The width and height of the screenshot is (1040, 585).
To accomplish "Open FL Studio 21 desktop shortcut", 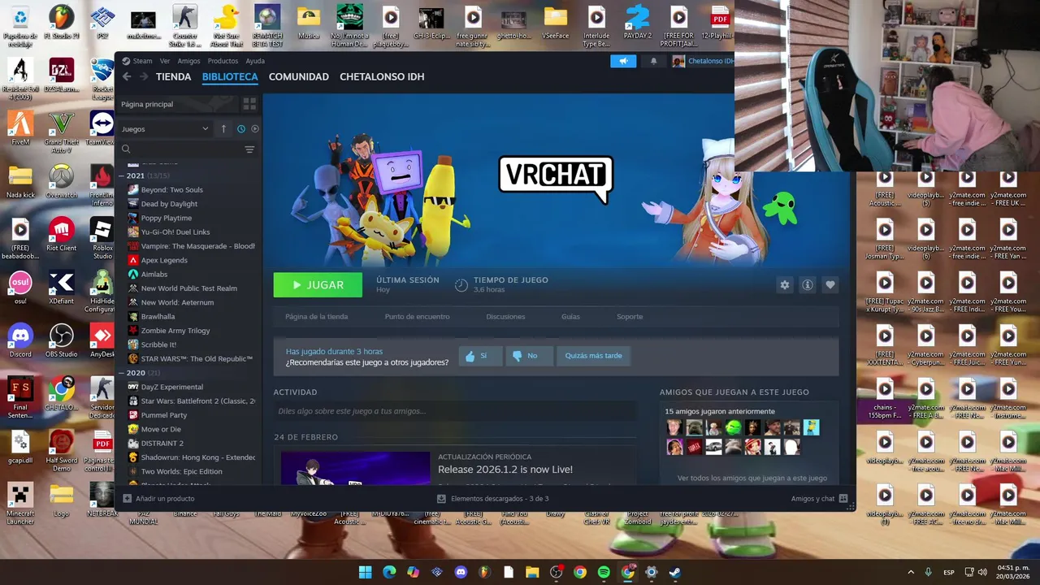I will (x=61, y=23).
